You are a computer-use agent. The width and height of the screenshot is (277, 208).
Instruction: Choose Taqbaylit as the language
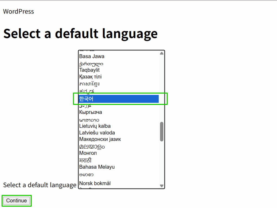tap(89, 70)
